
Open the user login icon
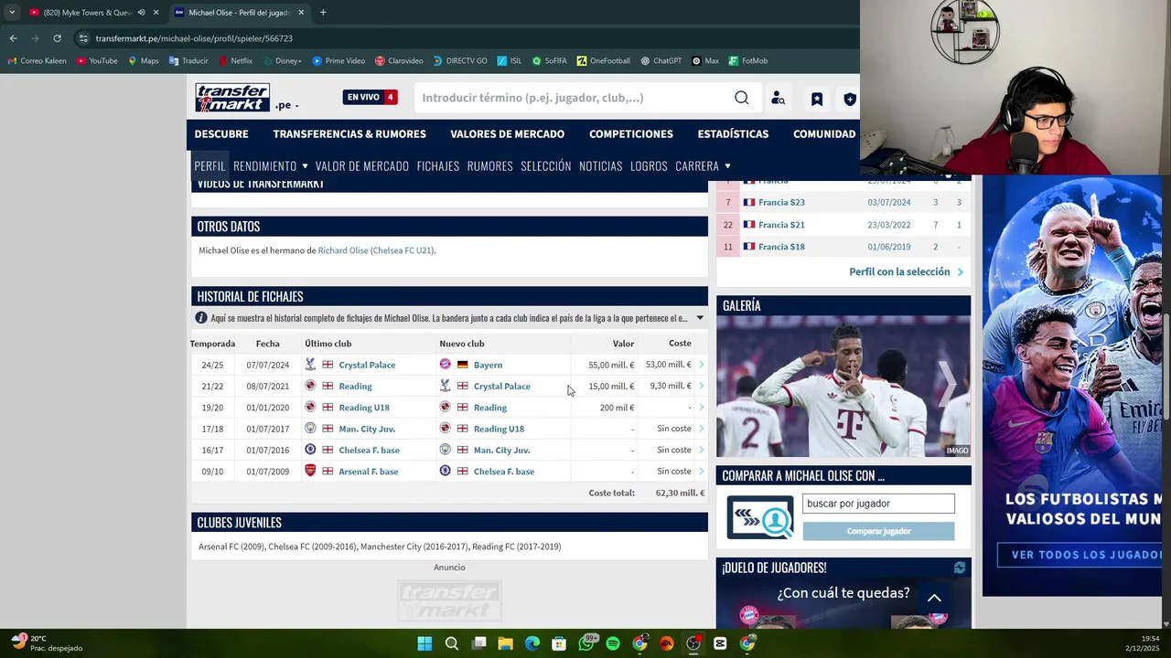click(x=778, y=99)
